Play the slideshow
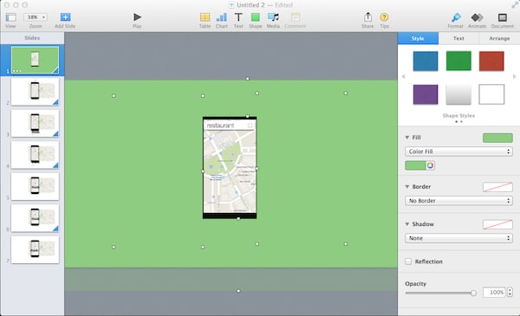The height and width of the screenshot is (316, 520). coord(137,17)
